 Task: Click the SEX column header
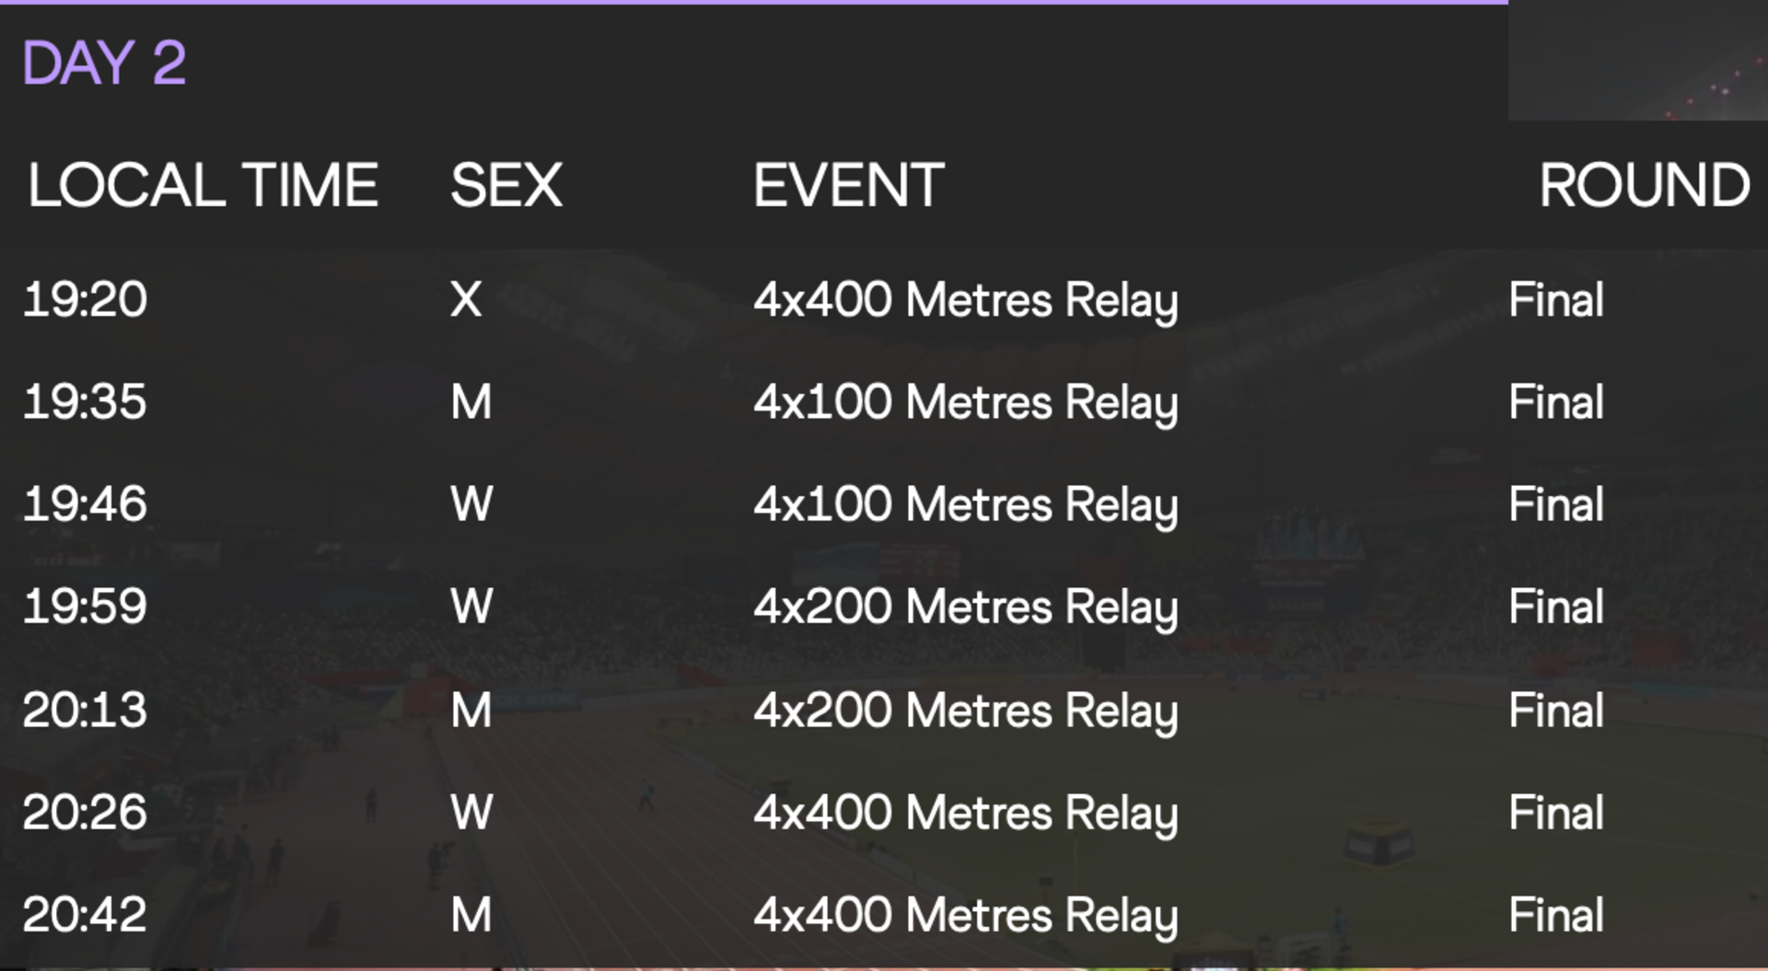pyautogui.click(x=506, y=185)
